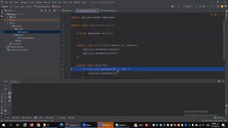Select EmployeeService.java editor tab
The width and height of the screenshot is (228, 128).
point(88,11)
